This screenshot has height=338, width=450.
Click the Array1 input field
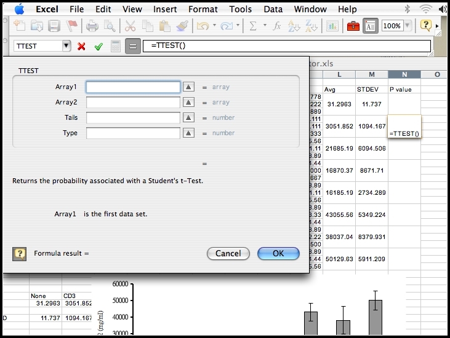coord(133,87)
